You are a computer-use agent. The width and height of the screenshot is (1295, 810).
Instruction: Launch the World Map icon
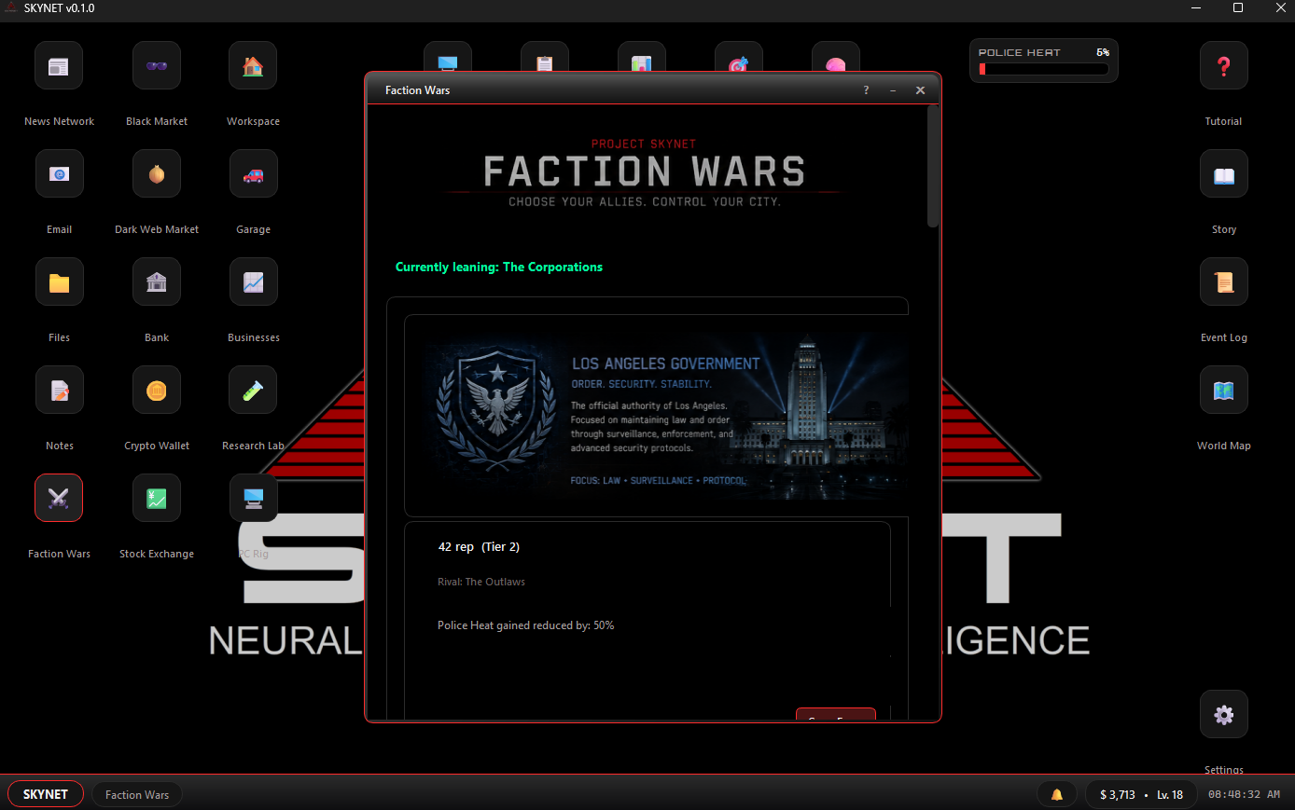click(1224, 391)
